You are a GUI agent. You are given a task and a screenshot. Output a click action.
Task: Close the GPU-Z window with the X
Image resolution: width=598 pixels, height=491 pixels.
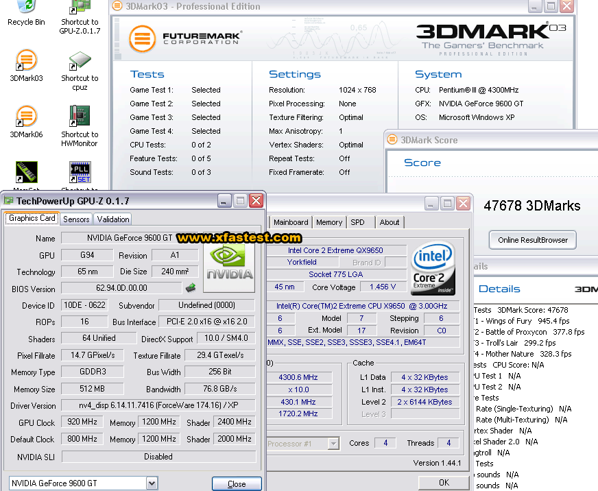[x=256, y=200]
